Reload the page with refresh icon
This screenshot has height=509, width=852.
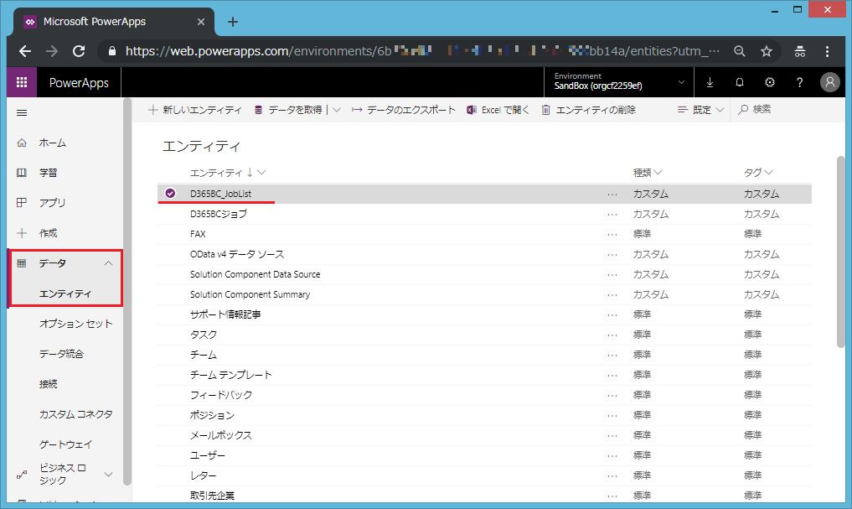79,51
